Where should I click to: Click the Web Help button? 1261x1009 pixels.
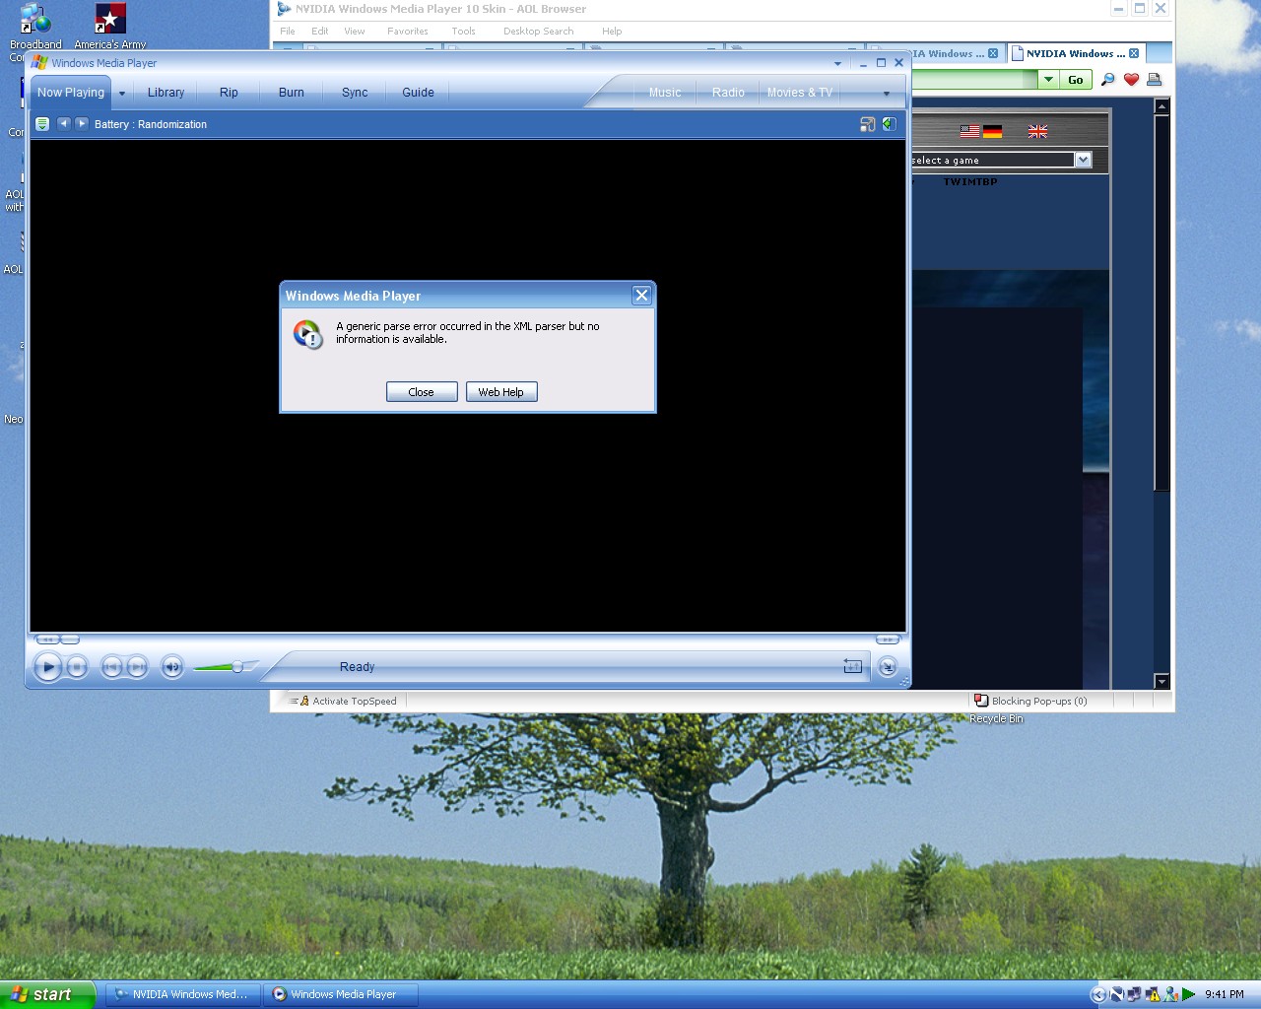tap(501, 391)
